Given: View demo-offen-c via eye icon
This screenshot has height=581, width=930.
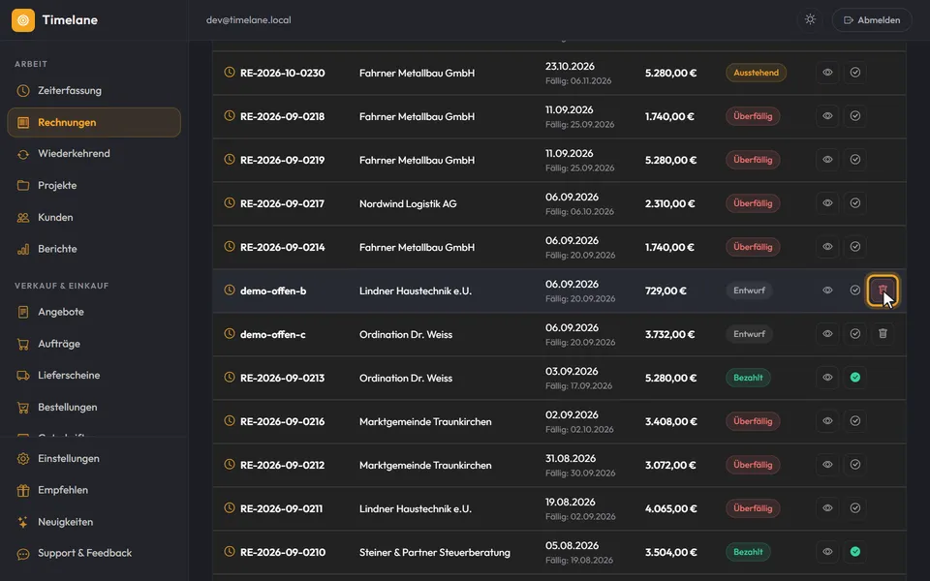Looking at the screenshot, I should click(x=827, y=334).
